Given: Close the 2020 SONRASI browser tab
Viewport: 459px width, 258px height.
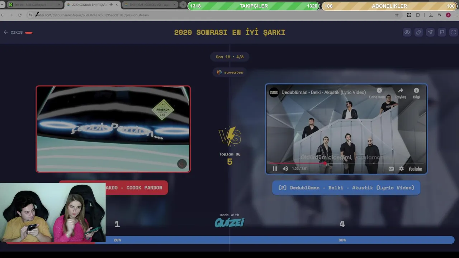Looking at the screenshot, I should coord(117,5).
